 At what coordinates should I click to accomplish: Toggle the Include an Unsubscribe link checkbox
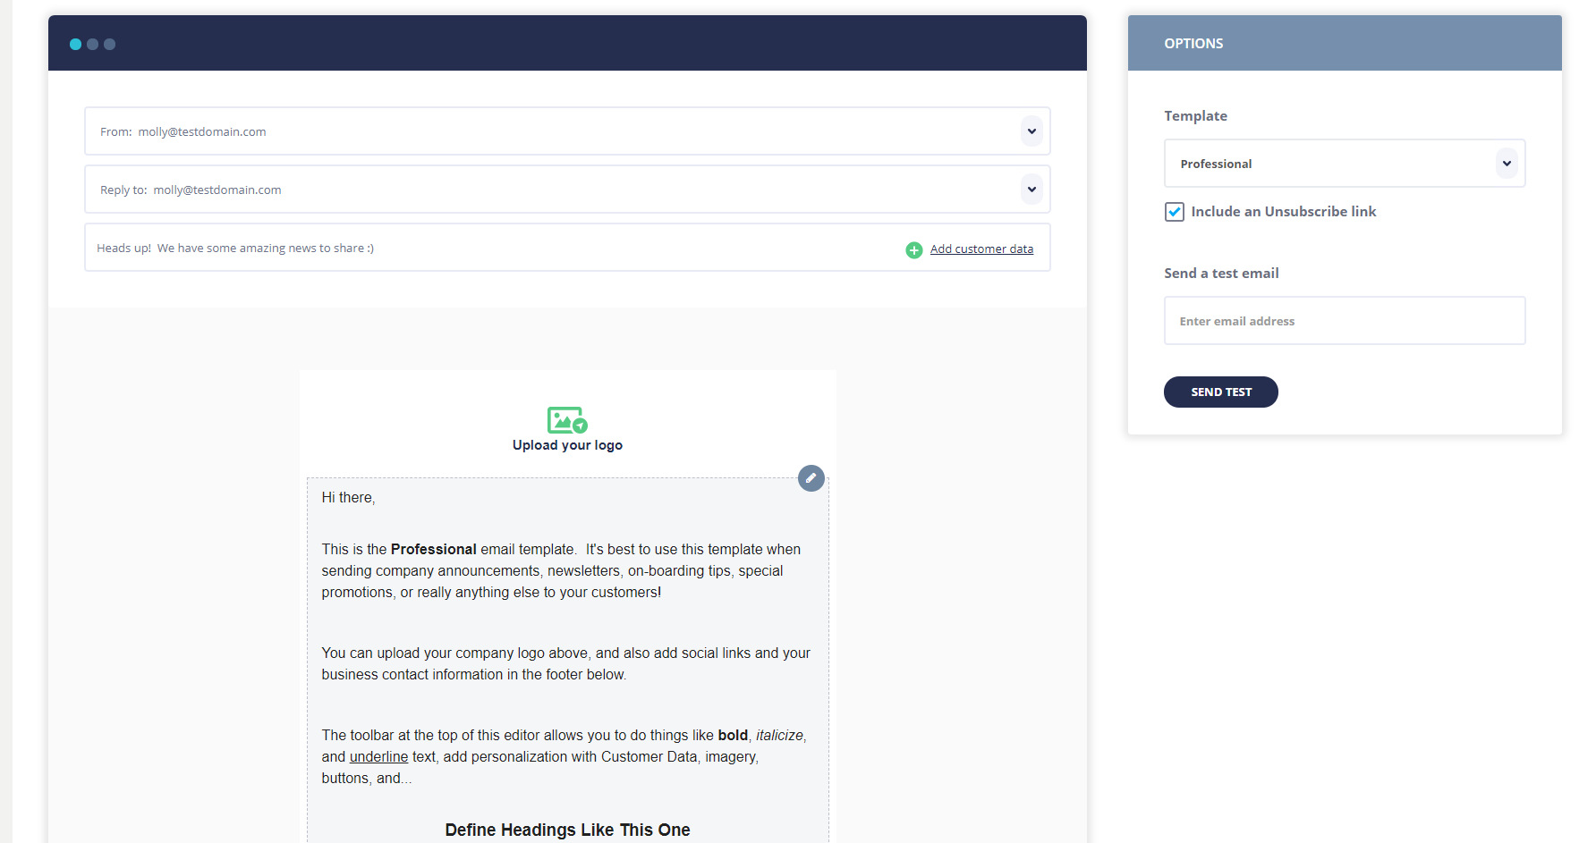pos(1175,212)
